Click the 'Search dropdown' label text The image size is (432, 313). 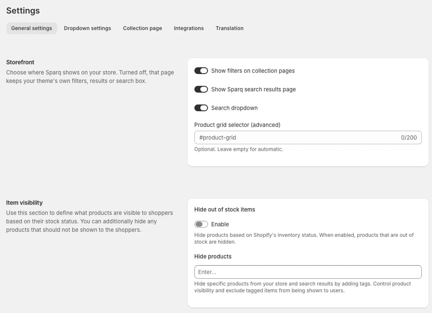235,108
